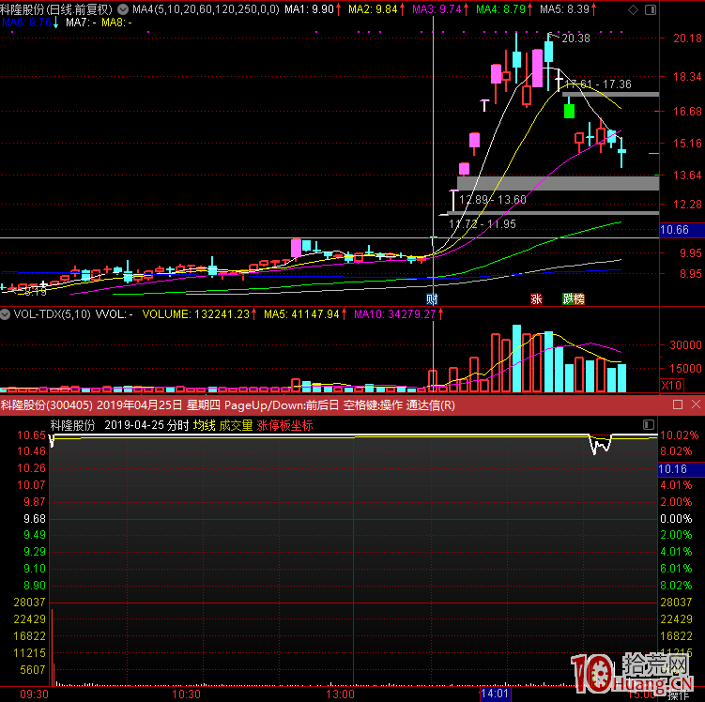
Task: Click the 跌榜 marker under the daily chart
Action: (x=574, y=298)
